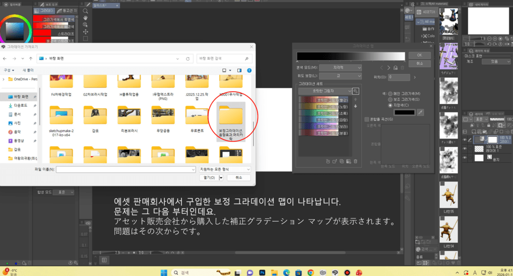
Task: Hide the 레이어 1 layer
Action: (464, 149)
